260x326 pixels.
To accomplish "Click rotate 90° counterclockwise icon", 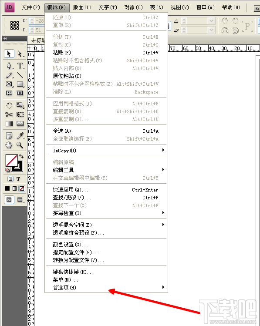I will (236, 20).
